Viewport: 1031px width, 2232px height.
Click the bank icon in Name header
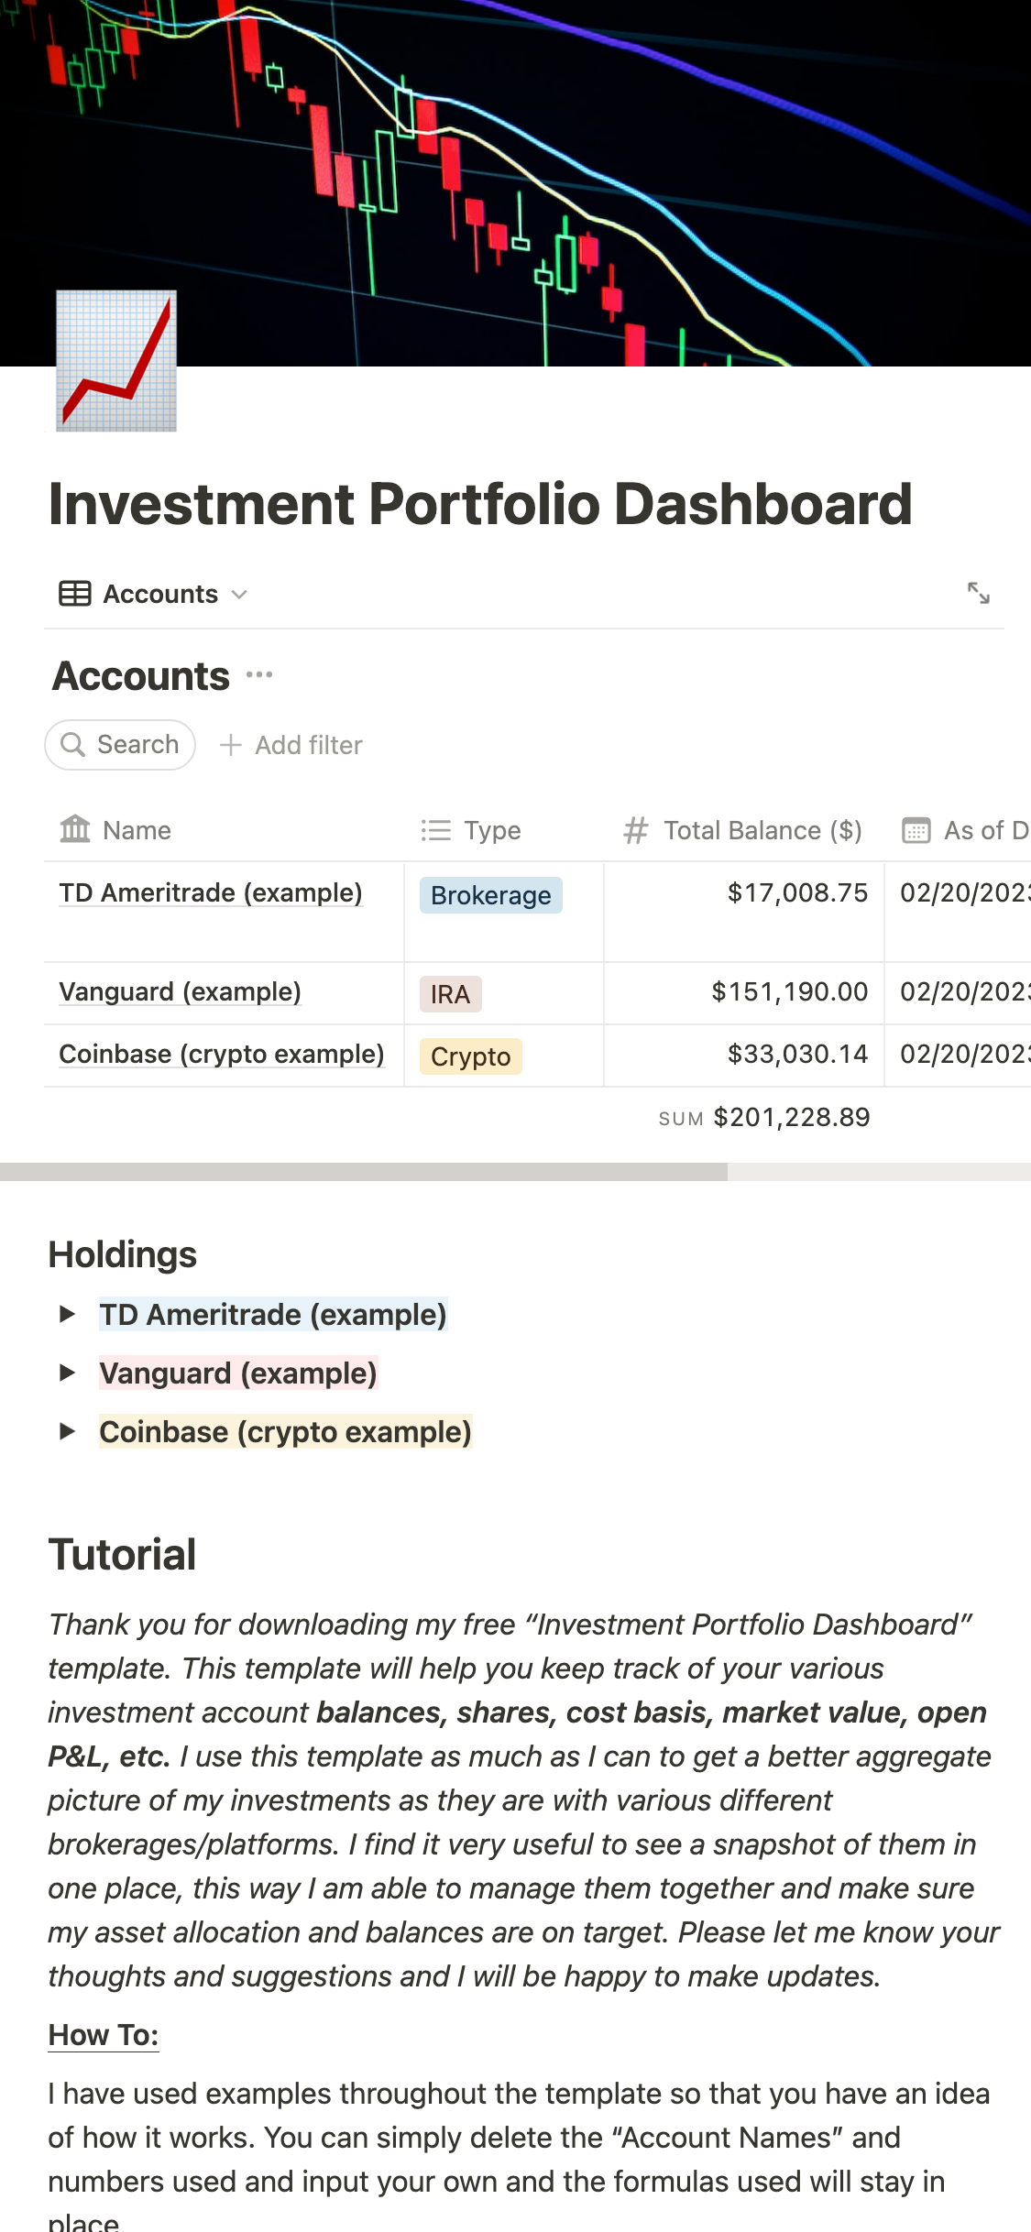75,830
